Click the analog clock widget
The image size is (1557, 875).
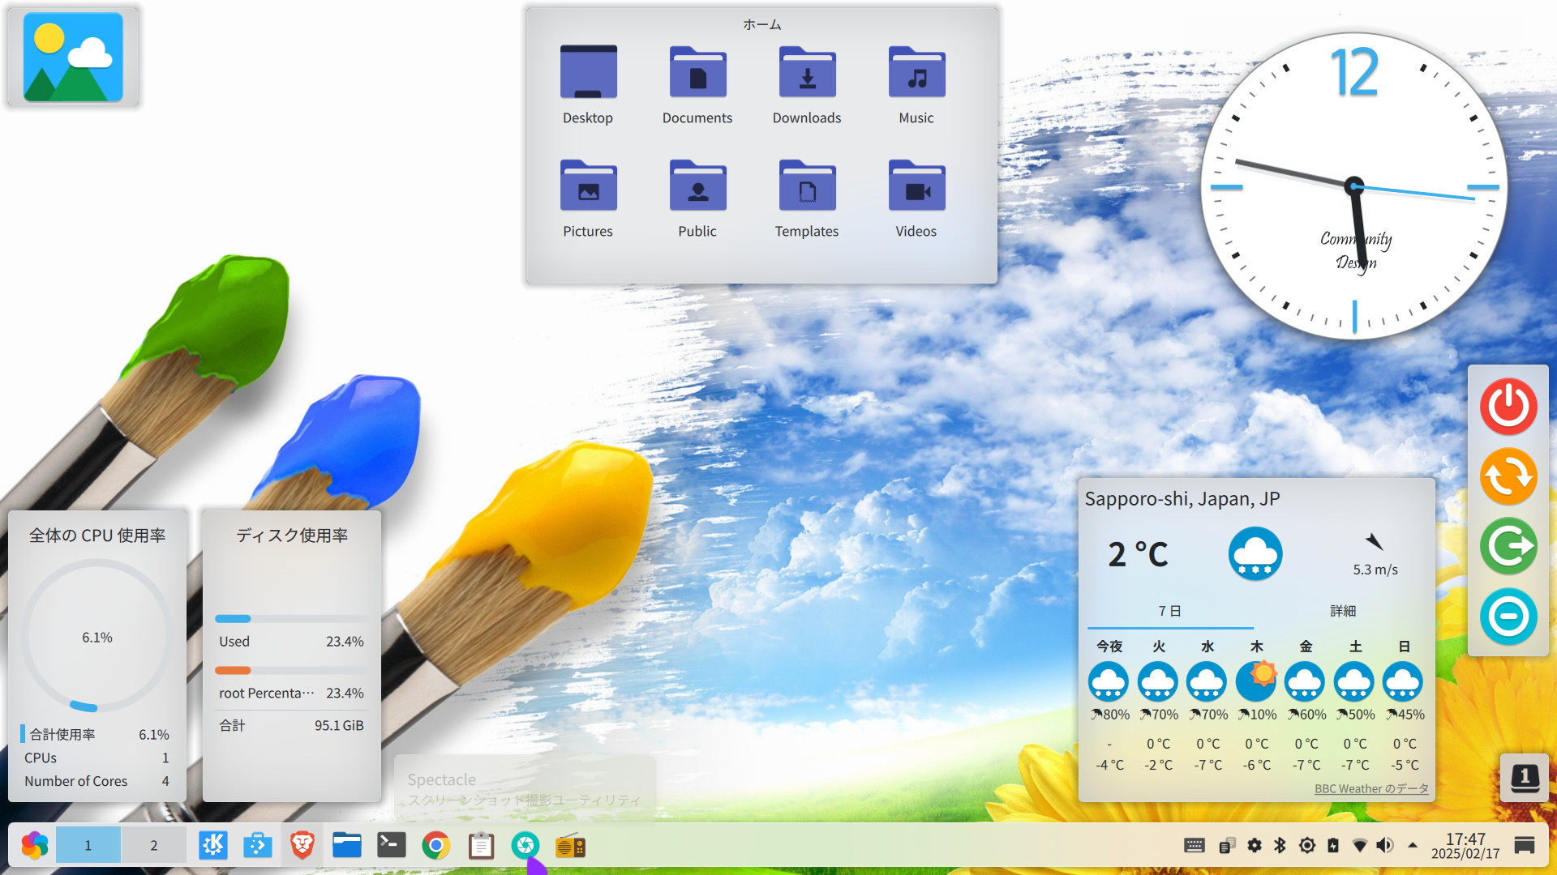tap(1354, 186)
